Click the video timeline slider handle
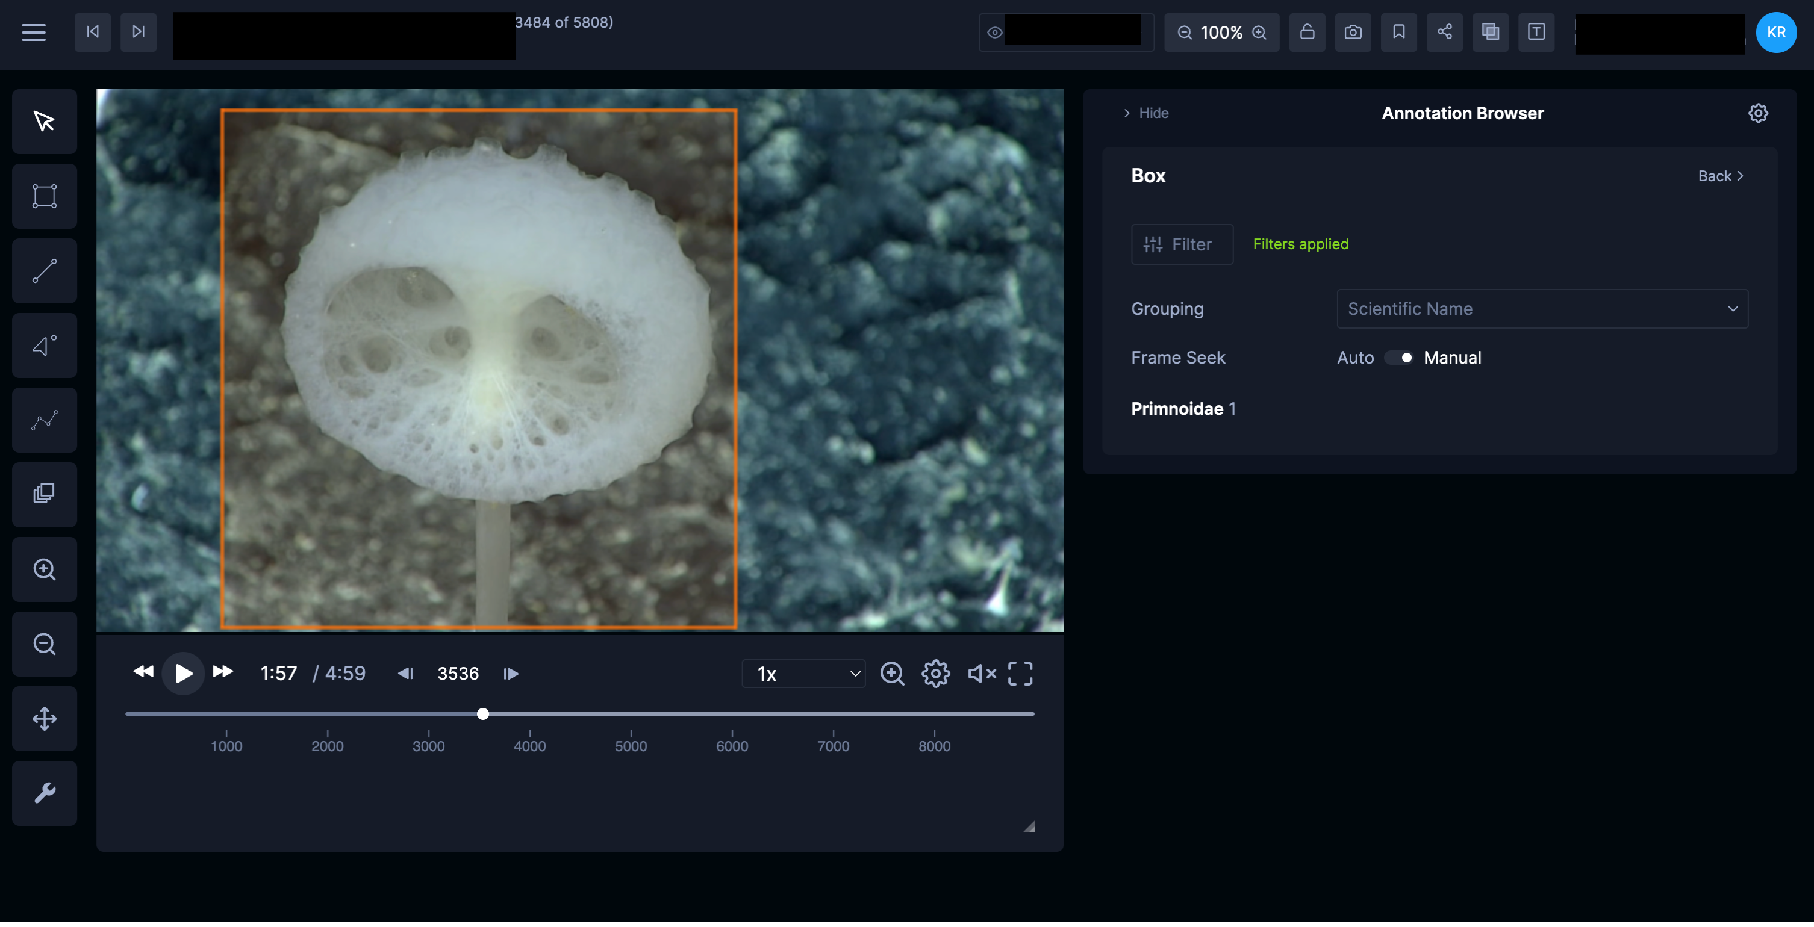1814x927 pixels. (x=482, y=714)
